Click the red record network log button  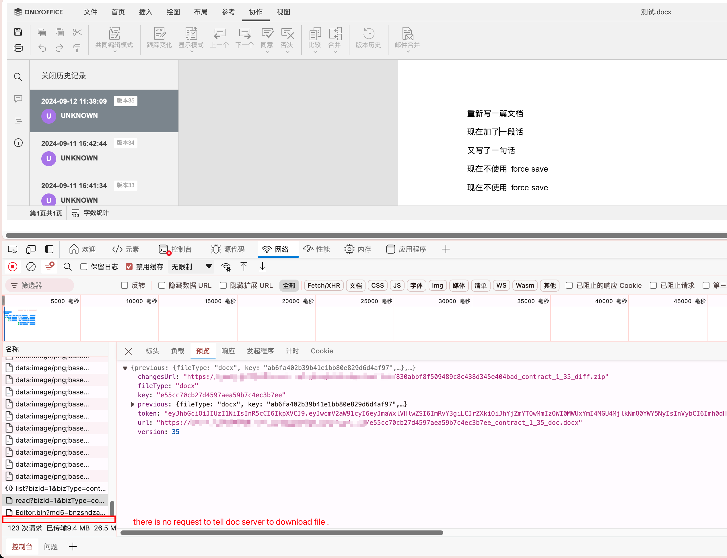(x=13, y=267)
